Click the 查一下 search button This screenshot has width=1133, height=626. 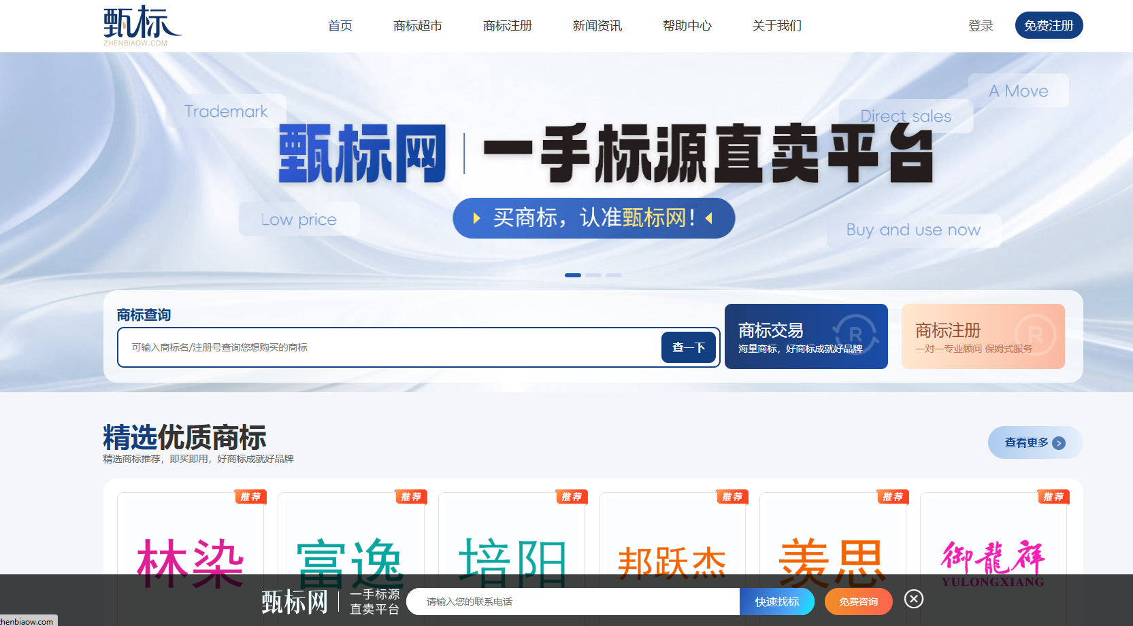pyautogui.click(x=688, y=347)
